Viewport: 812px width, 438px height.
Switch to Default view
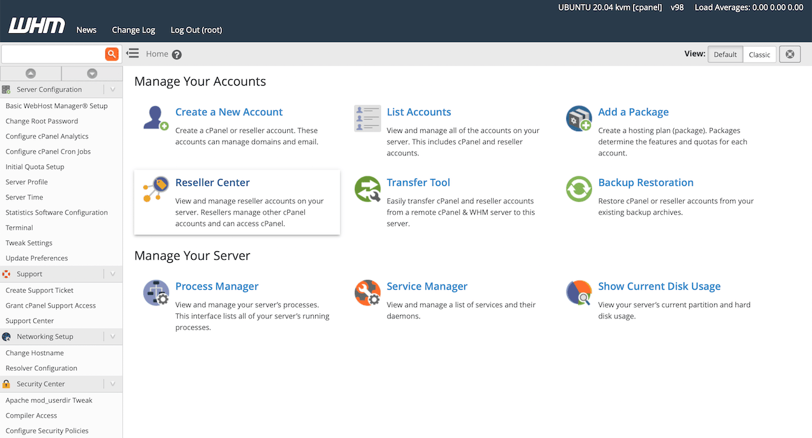(x=725, y=54)
